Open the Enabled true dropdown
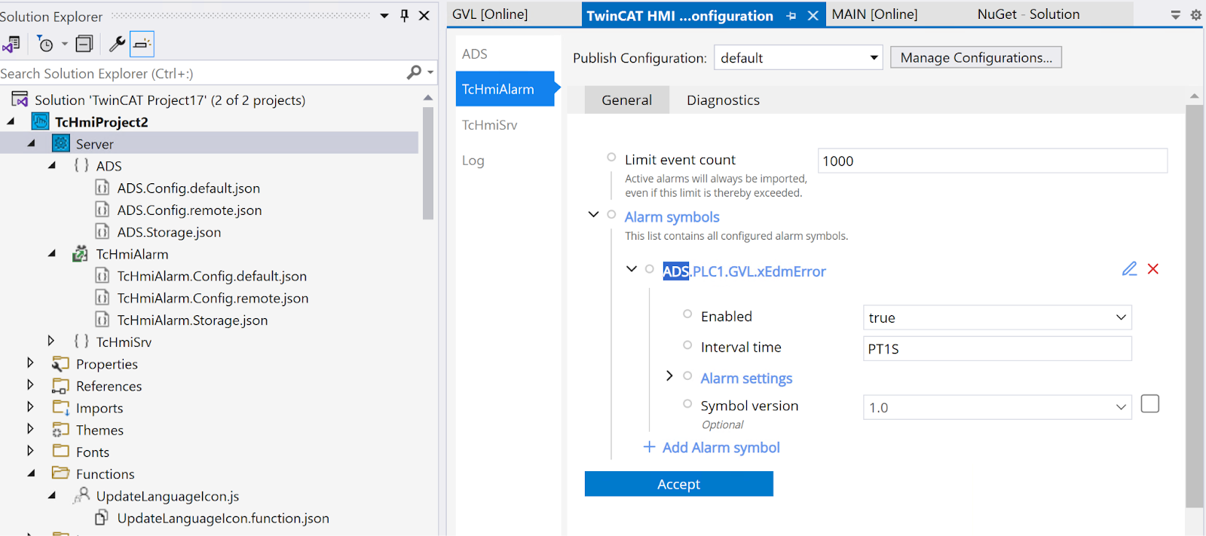This screenshot has width=1206, height=536. pos(997,317)
